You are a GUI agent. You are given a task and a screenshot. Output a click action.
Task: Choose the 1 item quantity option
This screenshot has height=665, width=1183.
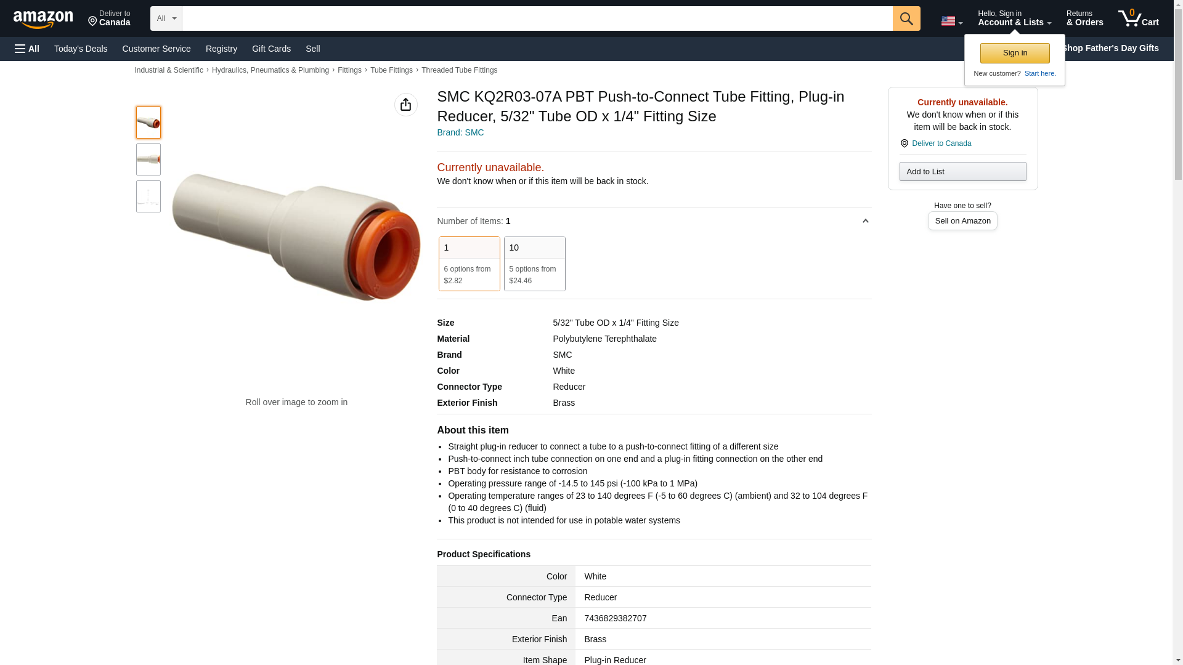coord(469,264)
